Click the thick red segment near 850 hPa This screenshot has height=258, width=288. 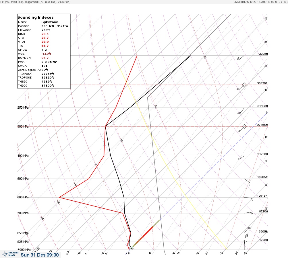146,233
